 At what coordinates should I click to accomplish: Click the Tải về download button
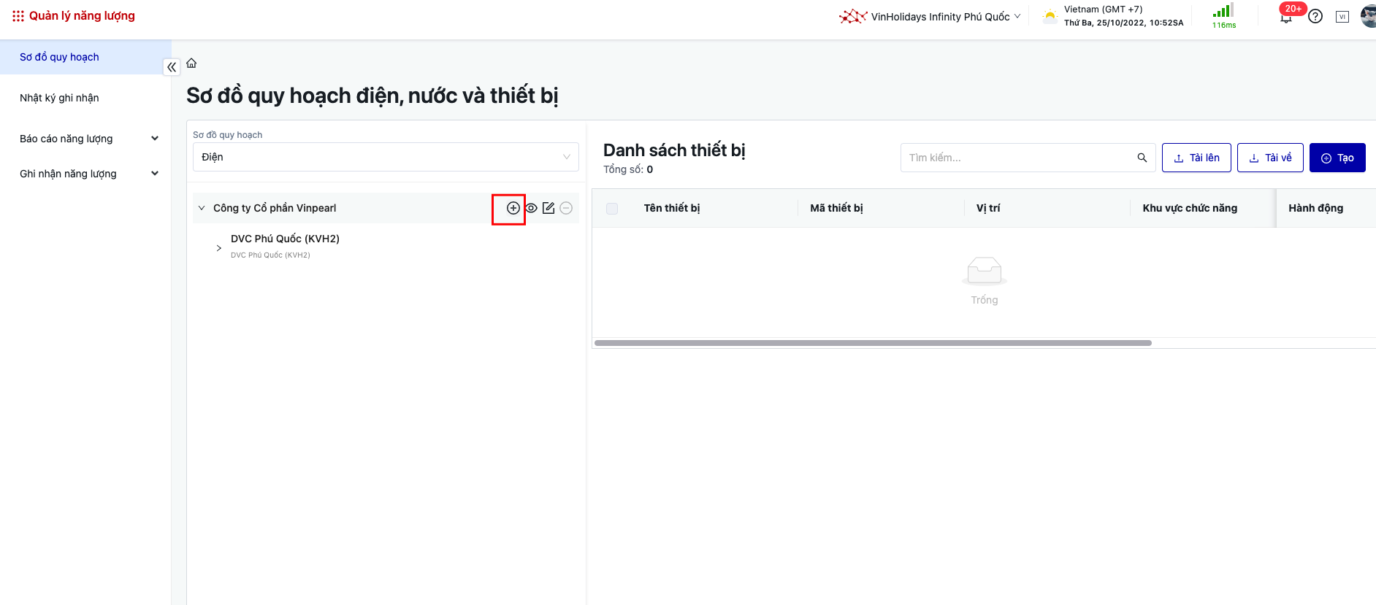(x=1270, y=158)
